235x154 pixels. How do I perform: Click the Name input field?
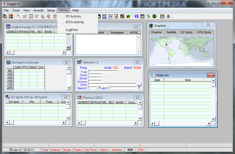point(95,81)
